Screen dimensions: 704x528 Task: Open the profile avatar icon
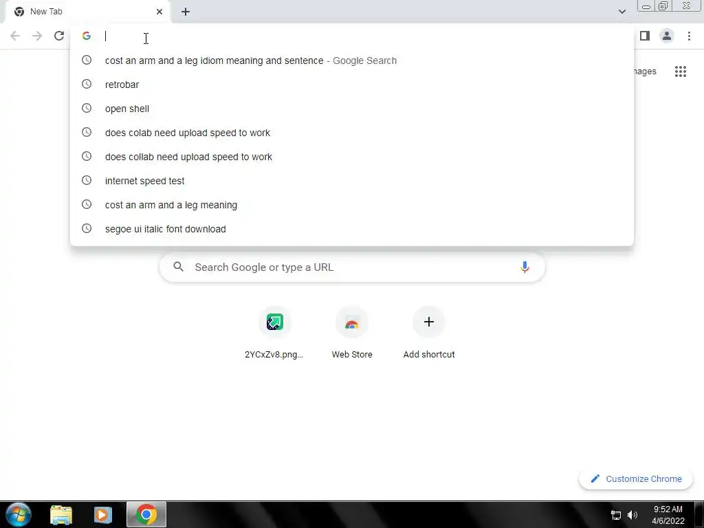tap(667, 36)
